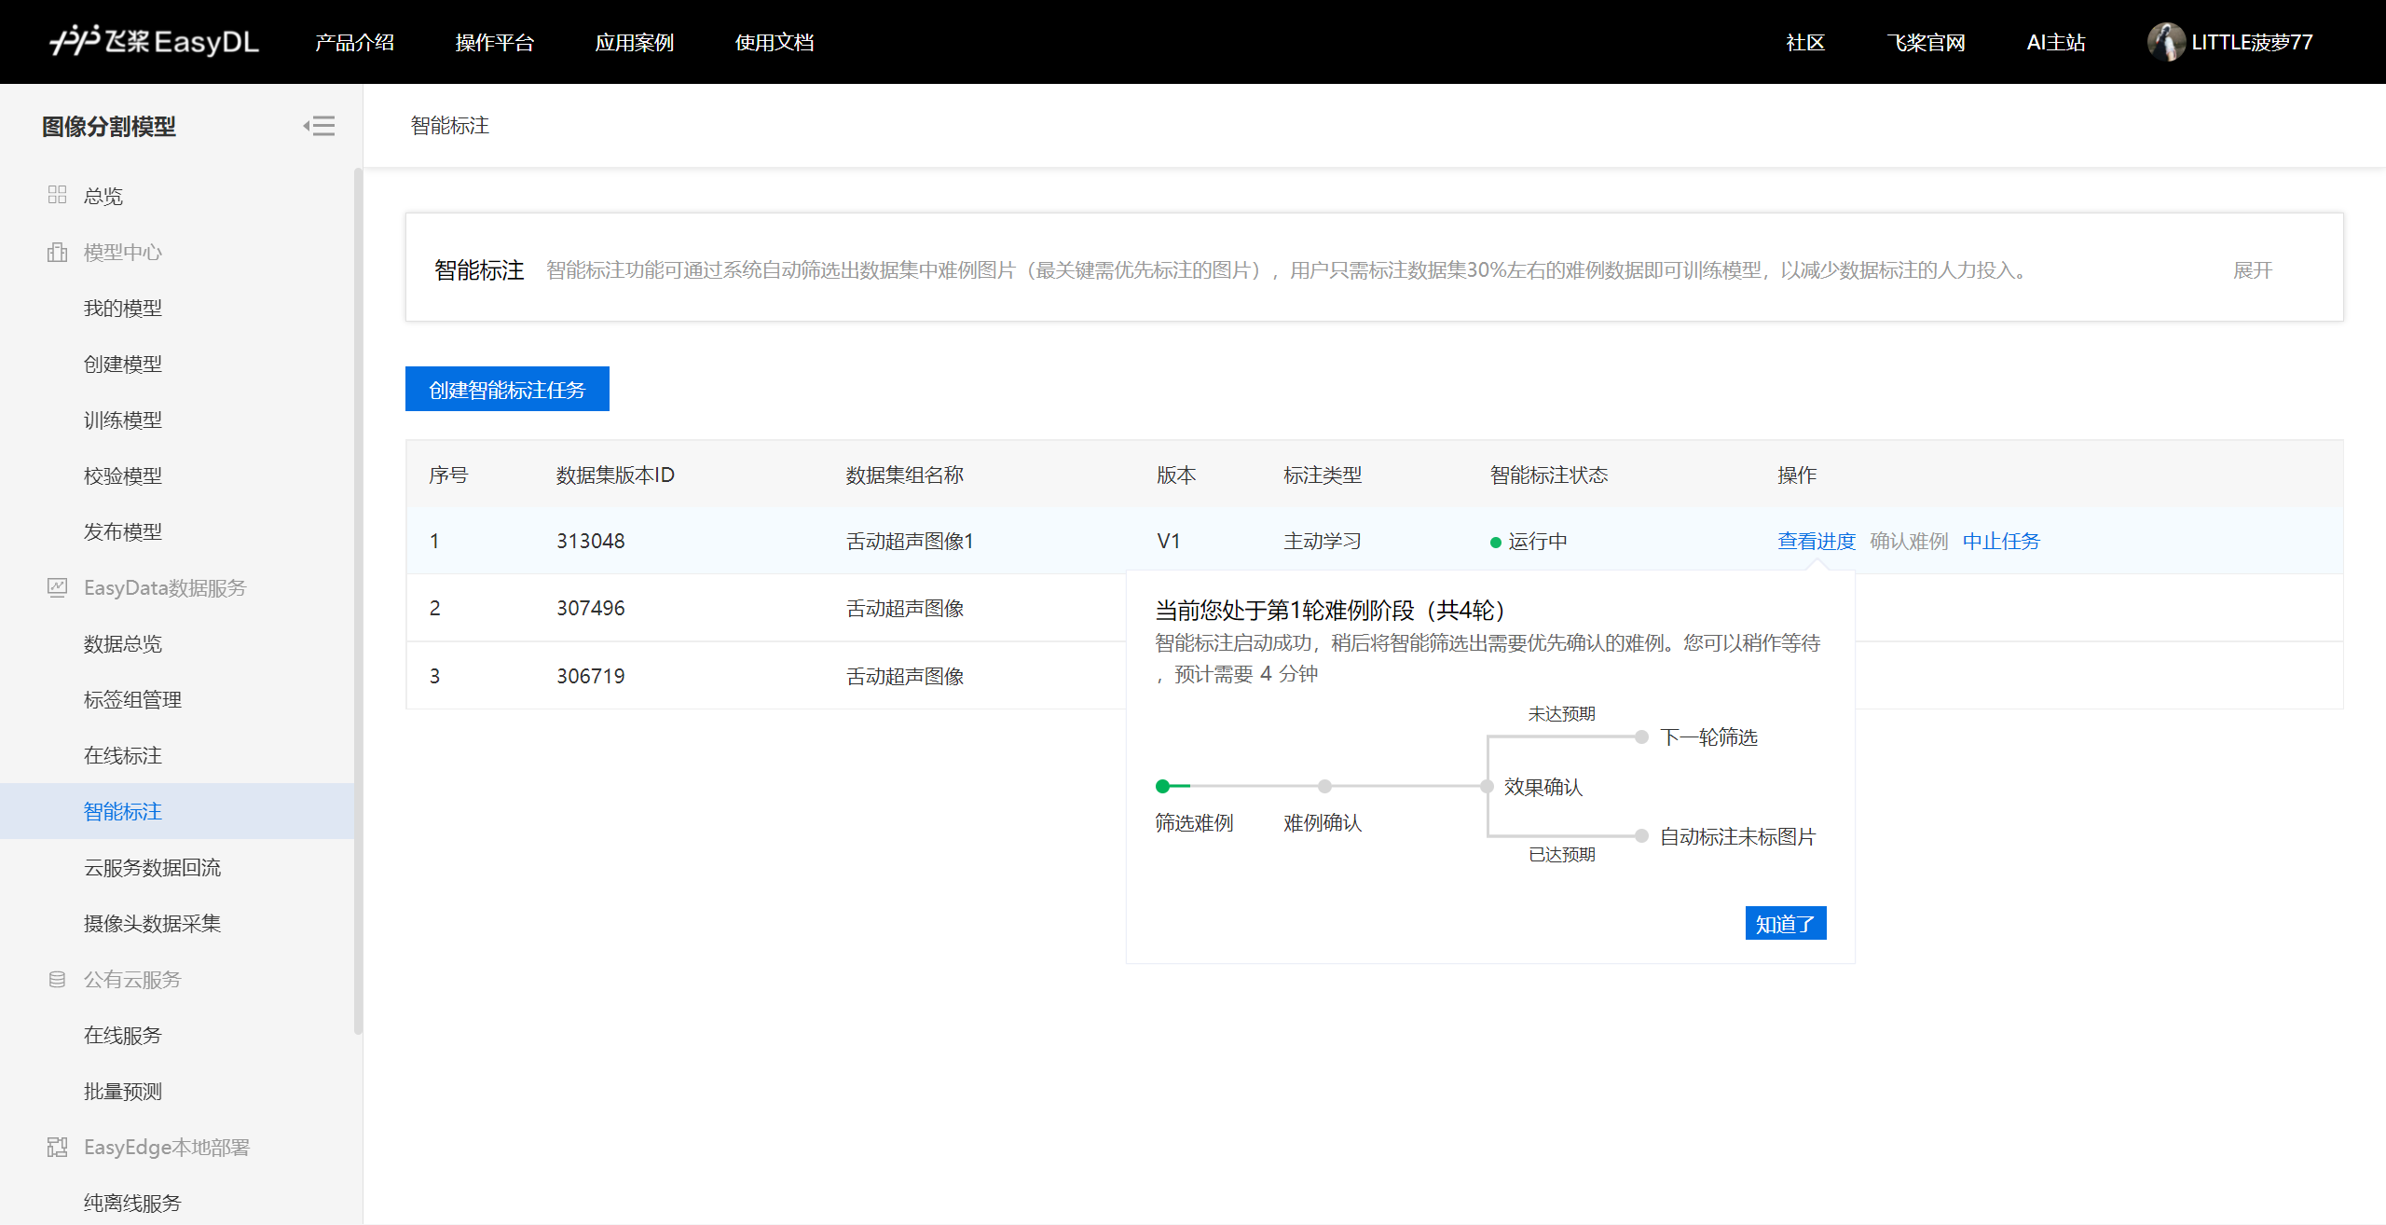This screenshot has height=1225, width=2386.
Task: Click 数据集版本ID column header
Action: (x=615, y=475)
